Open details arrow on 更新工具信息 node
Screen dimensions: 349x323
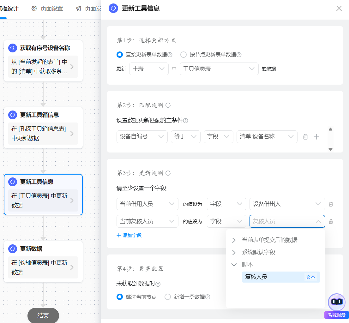[72, 200]
